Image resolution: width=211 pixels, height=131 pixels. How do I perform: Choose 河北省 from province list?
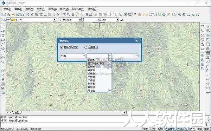tap(91, 91)
